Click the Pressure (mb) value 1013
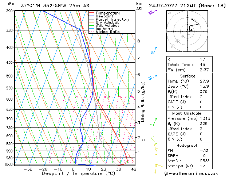Image resolution: width=229 pixels, height=176 pixels. pos(205,118)
